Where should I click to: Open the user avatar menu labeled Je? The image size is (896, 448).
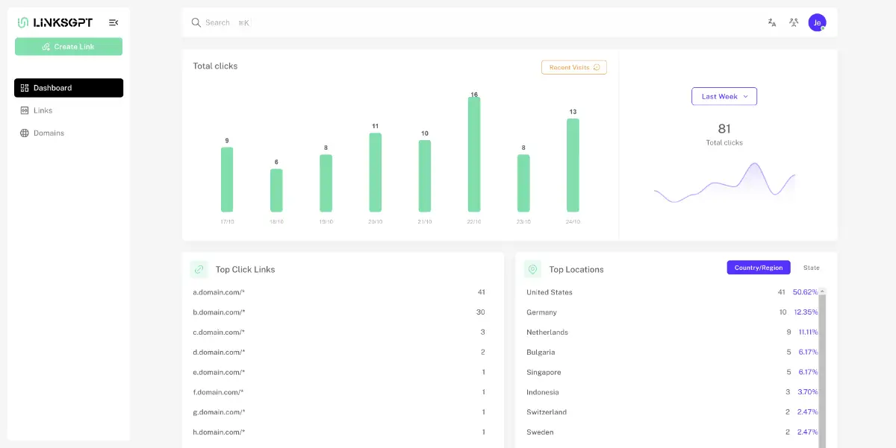[817, 22]
